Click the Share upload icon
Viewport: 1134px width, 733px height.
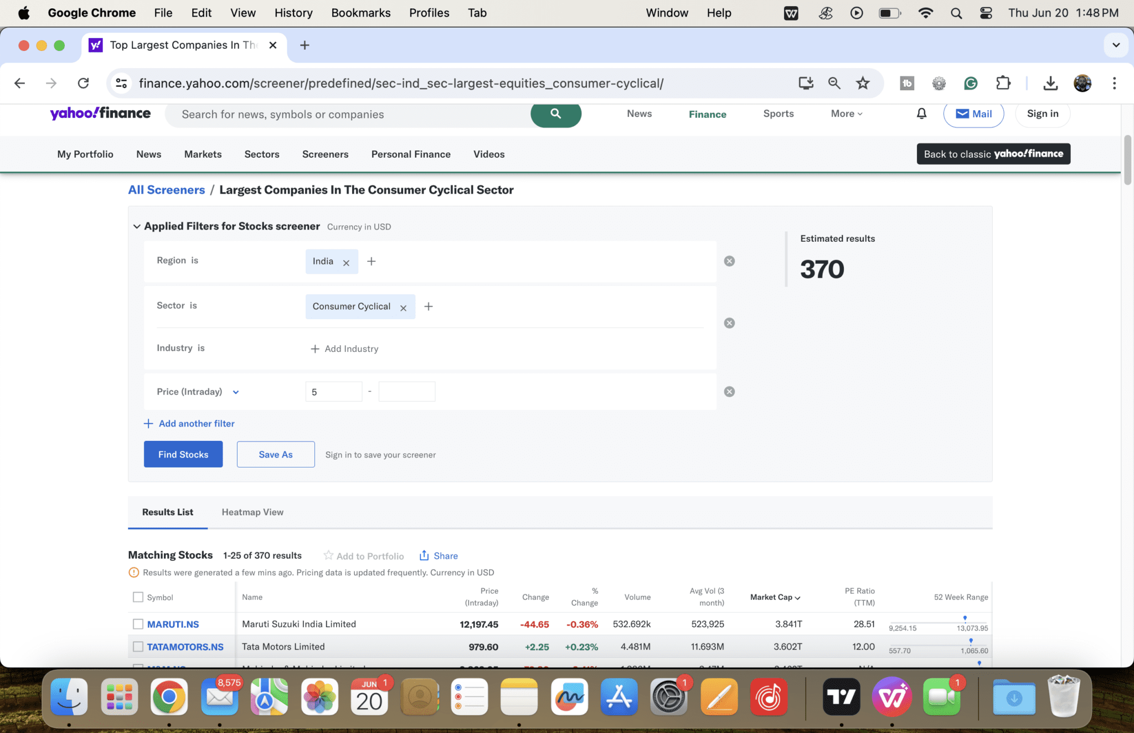pos(424,555)
